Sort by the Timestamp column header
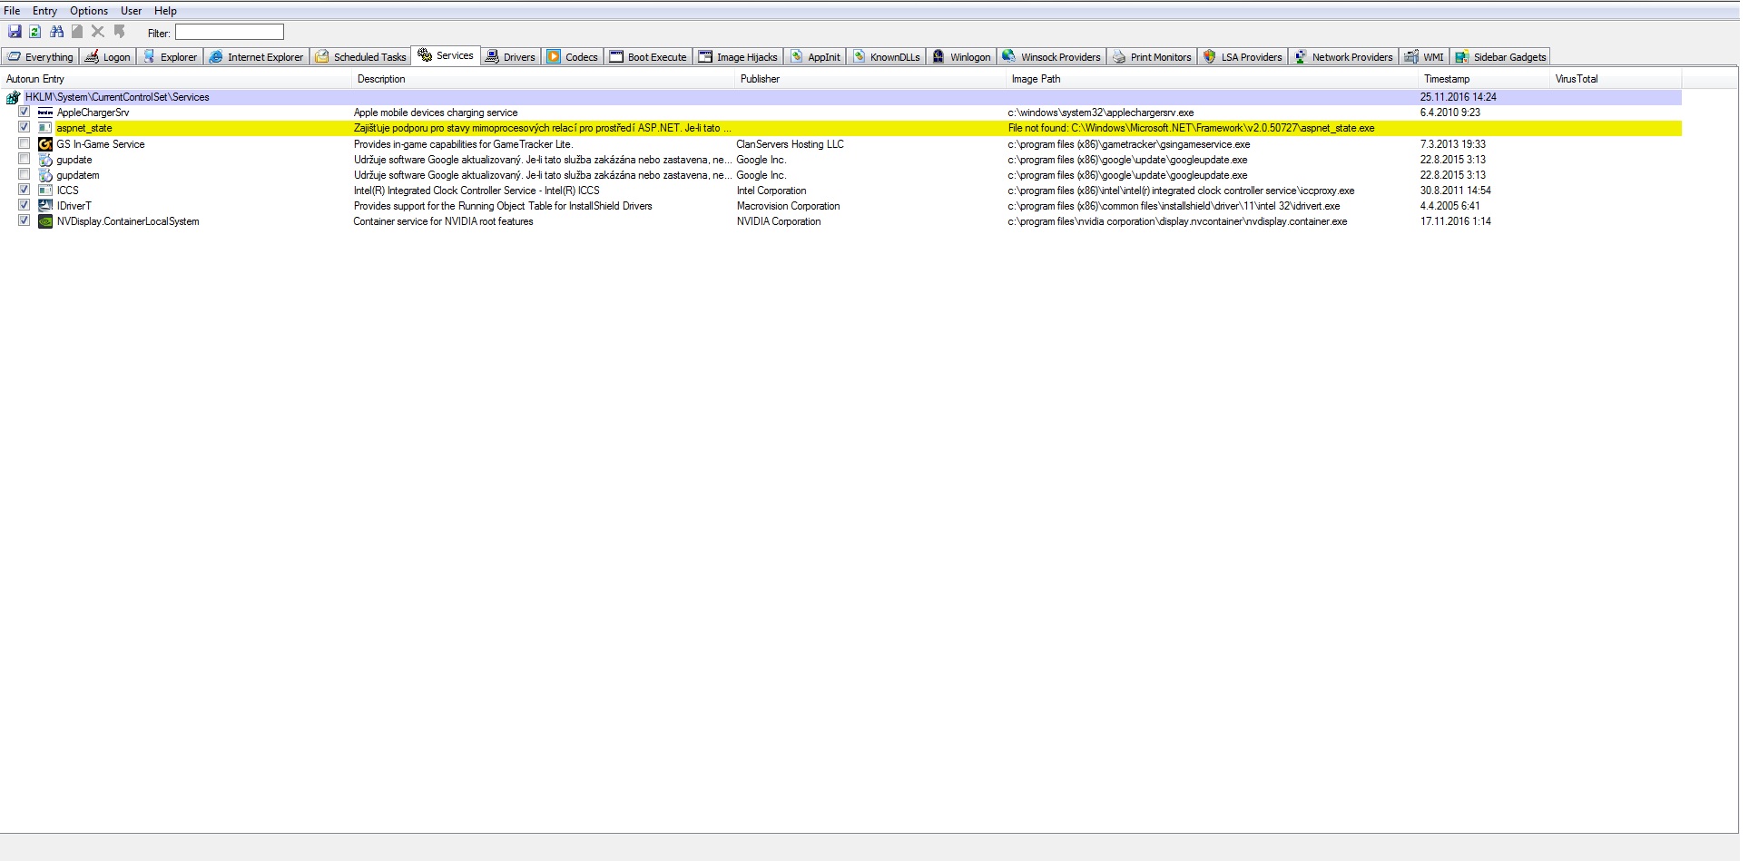Screen dimensions: 1749x861 click(1484, 79)
